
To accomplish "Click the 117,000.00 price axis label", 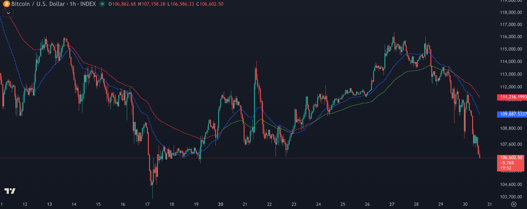I will point(511,25).
